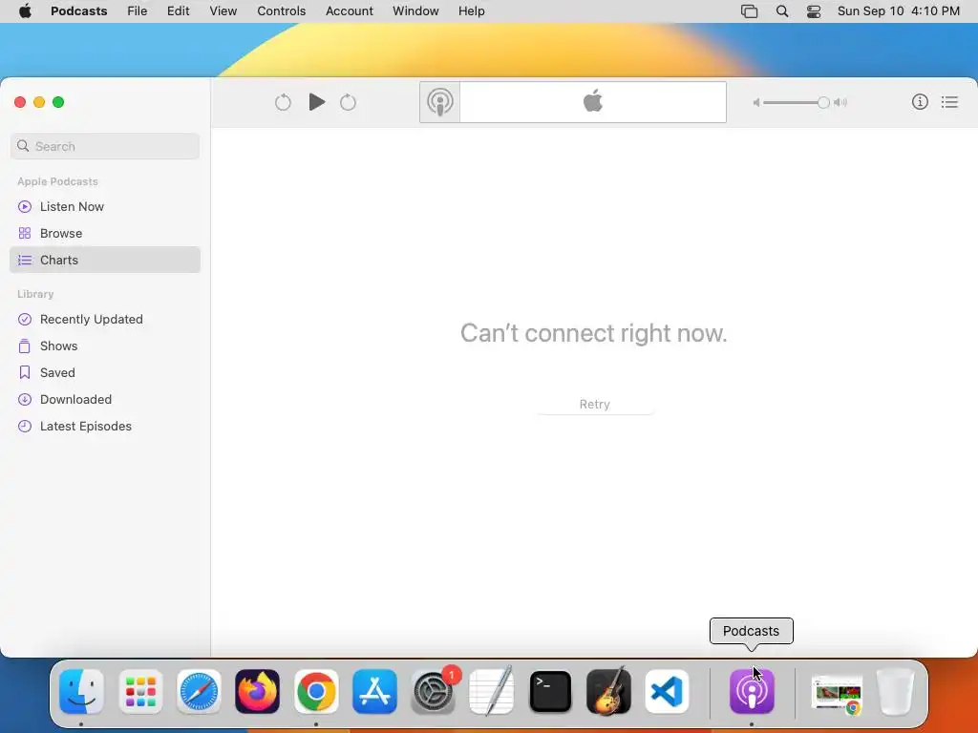Screen dimensions: 978x733
Task: Open the App Store from the Dock
Action: coord(374,691)
